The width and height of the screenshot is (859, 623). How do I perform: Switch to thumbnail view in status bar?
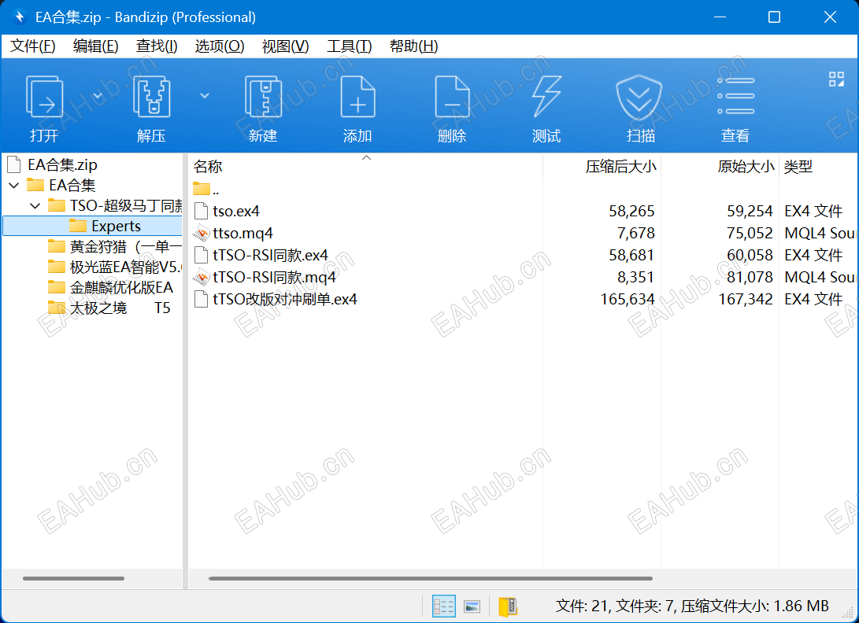point(472,606)
